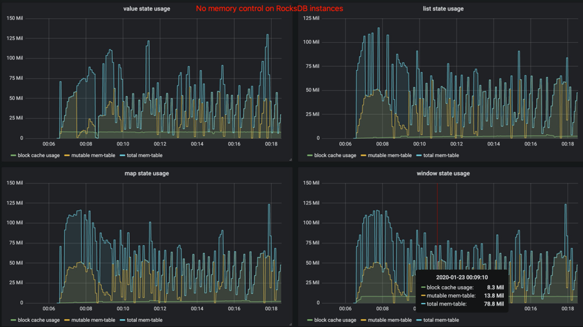This screenshot has height=327, width=583.
Task: Open the "value state usage" panel title menu
Action: pos(147,8)
